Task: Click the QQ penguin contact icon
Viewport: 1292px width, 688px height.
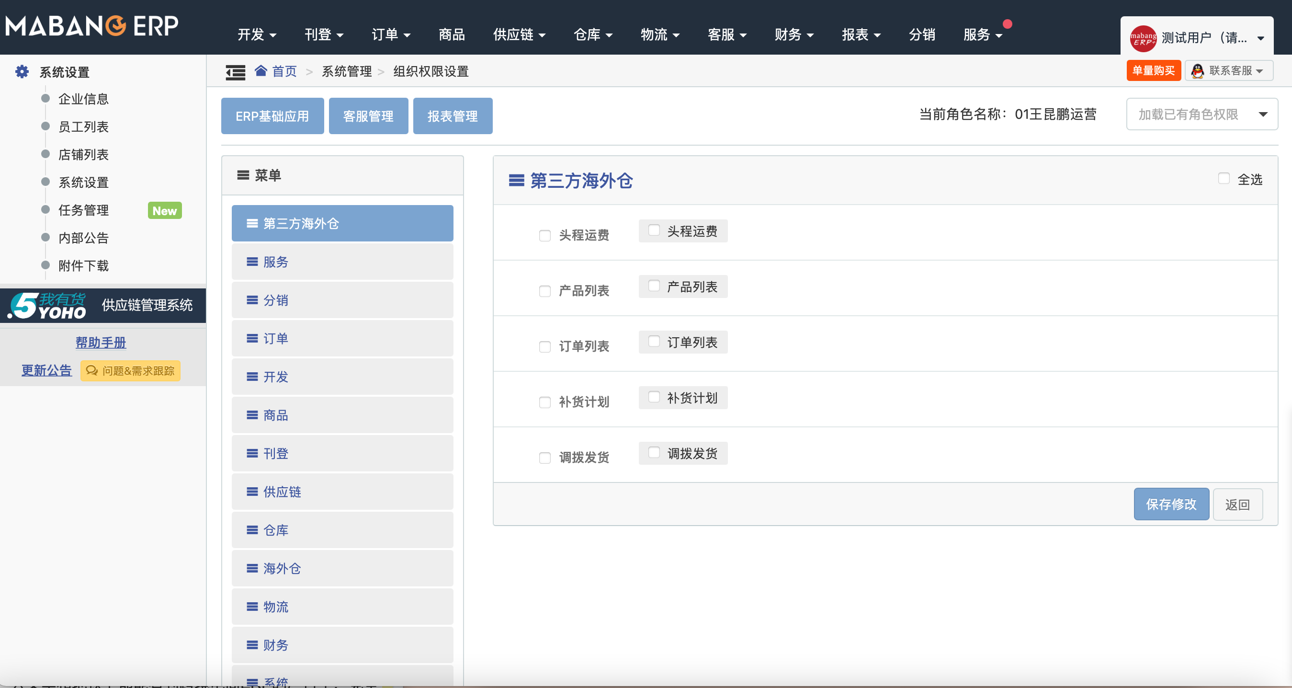Action: click(x=1197, y=71)
